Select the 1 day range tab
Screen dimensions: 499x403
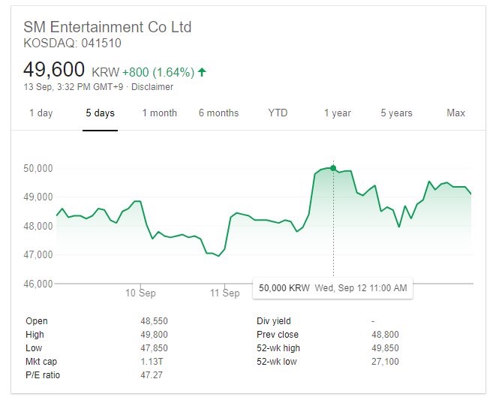coord(41,113)
